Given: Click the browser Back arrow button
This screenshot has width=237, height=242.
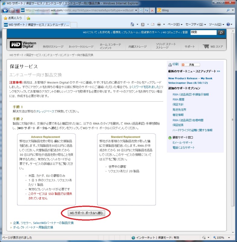Looking at the screenshot, I should click(x=5, y=11).
